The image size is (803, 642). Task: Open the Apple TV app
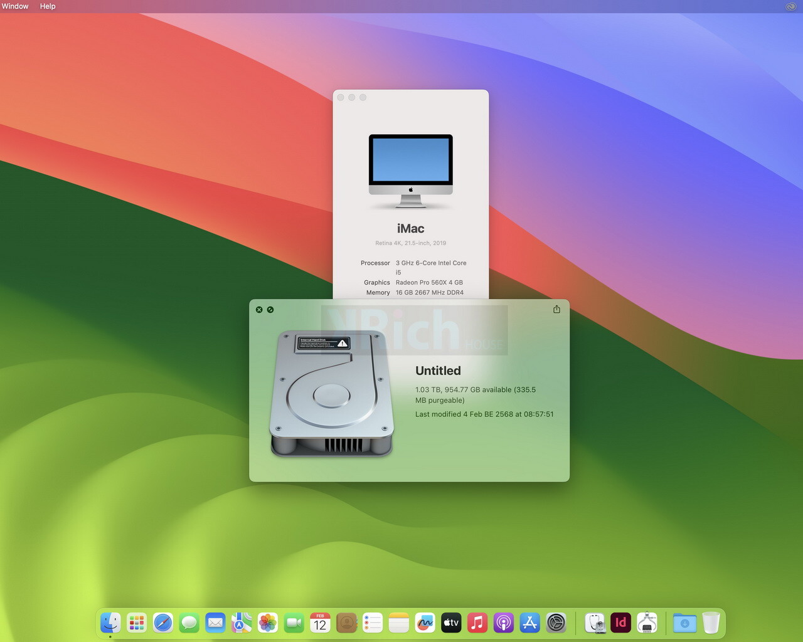point(451,623)
